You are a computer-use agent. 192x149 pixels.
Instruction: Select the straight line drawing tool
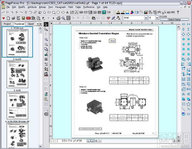3,12
